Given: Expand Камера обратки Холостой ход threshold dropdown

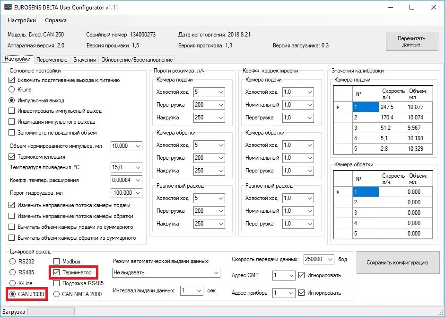Looking at the screenshot, I should (x=221, y=145).
